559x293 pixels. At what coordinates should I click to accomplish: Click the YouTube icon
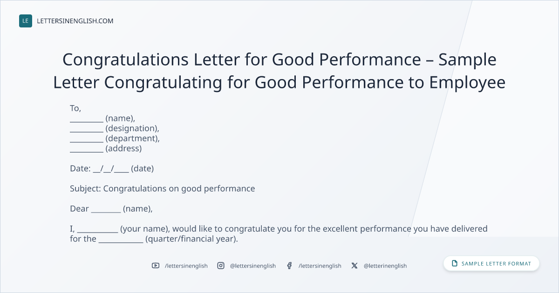pos(156,266)
